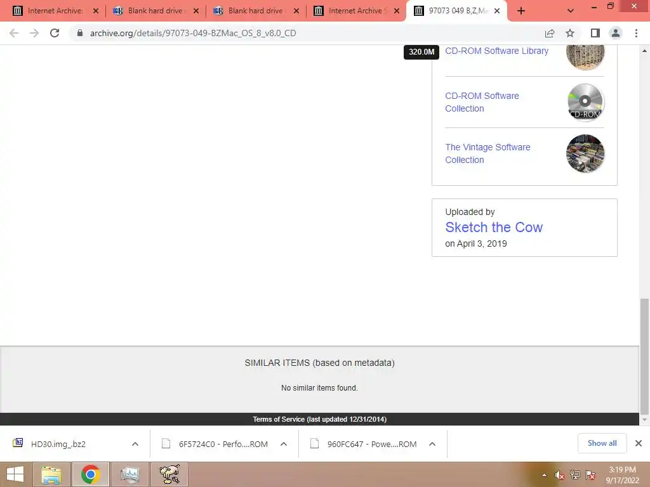This screenshot has width=650, height=487.
Task: Open the Windows Start menu
Action: pos(15,474)
